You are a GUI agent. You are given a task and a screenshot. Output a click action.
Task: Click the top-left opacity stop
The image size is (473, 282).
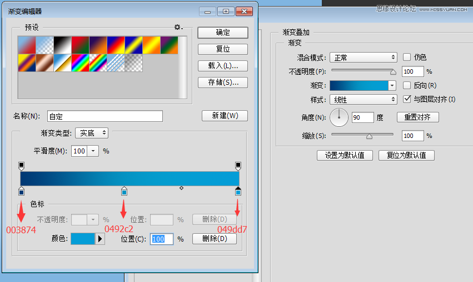[x=21, y=165]
